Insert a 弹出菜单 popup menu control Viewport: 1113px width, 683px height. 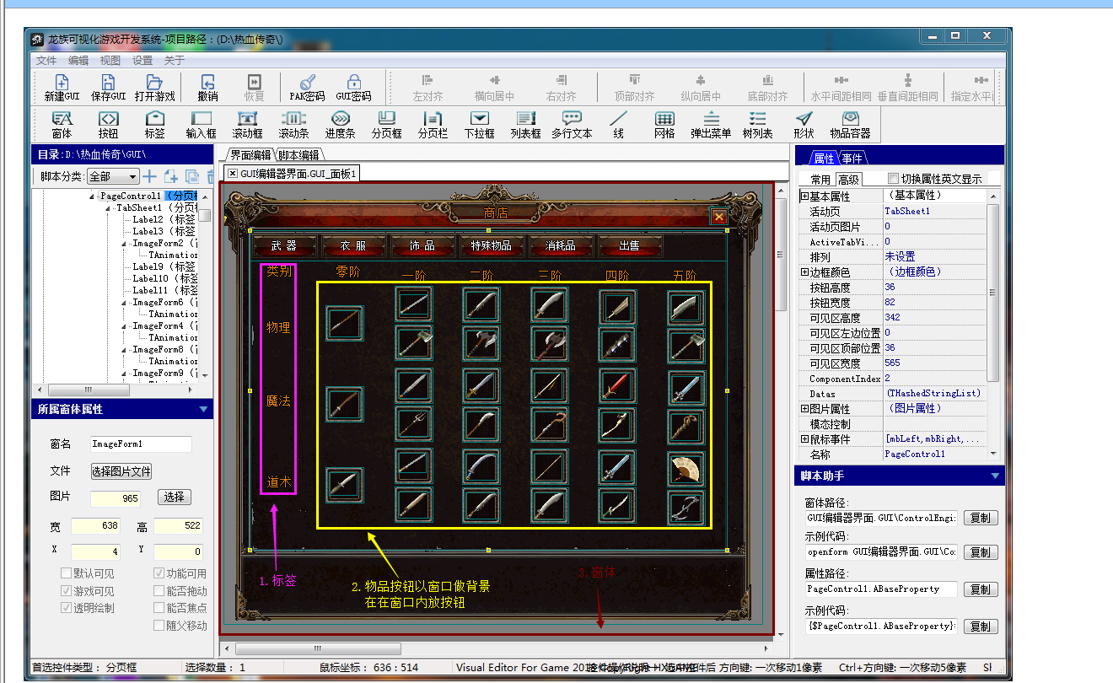pyautogui.click(x=711, y=125)
